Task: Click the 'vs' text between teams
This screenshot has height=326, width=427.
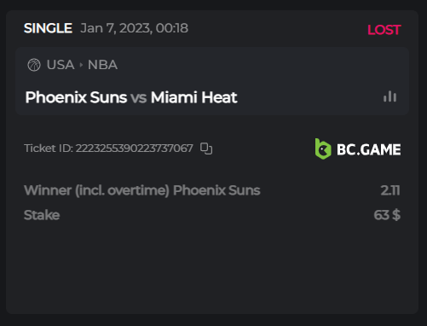Action: 139,98
